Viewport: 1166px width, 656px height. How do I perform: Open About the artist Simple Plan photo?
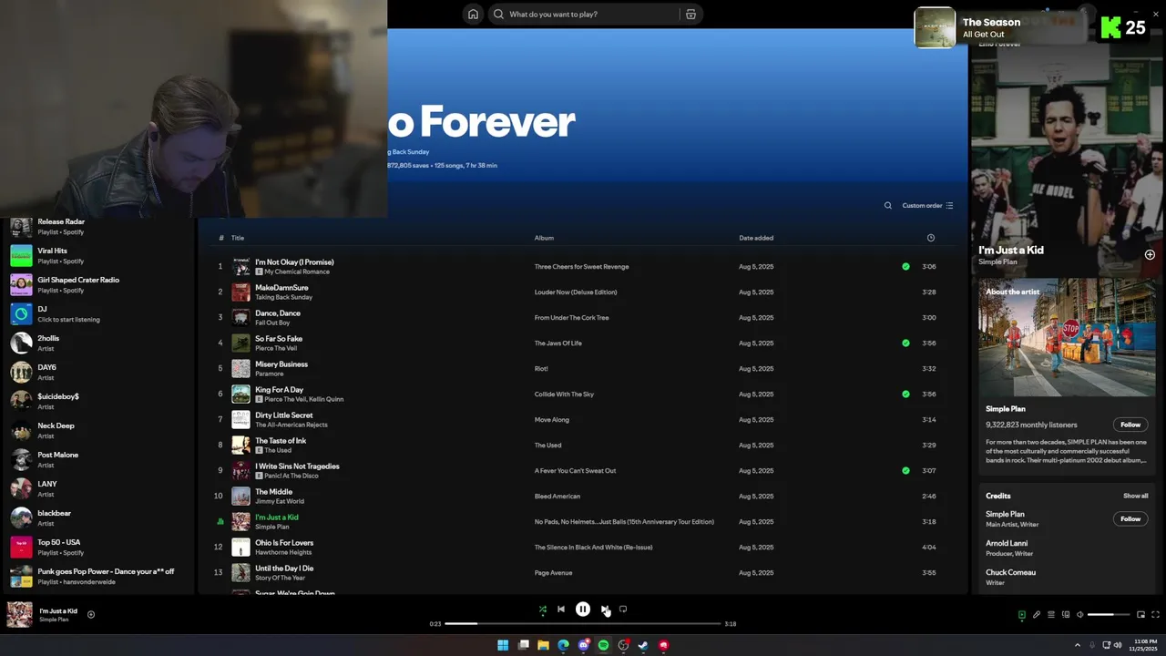(x=1067, y=337)
